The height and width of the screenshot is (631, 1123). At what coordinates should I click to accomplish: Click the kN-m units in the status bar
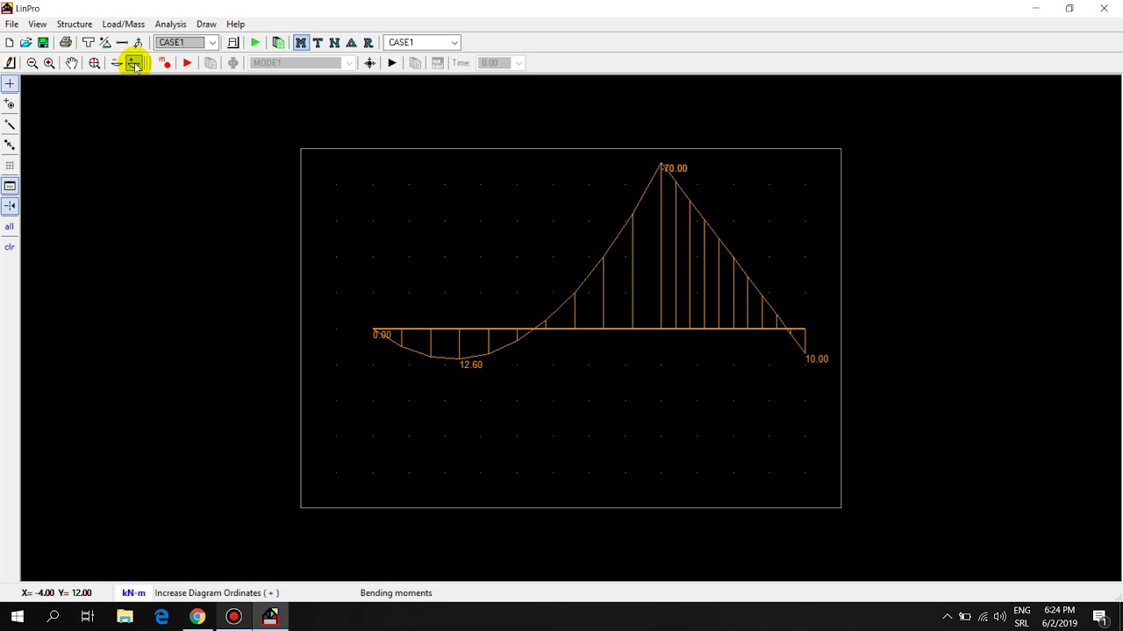[x=133, y=593]
